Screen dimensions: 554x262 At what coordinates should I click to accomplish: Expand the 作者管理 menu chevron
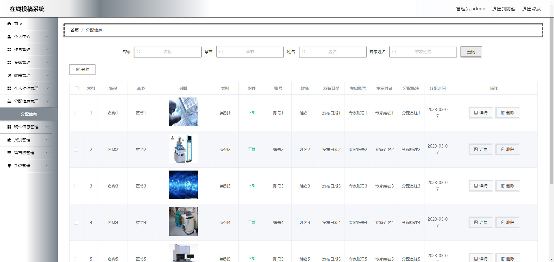[x=47, y=49]
